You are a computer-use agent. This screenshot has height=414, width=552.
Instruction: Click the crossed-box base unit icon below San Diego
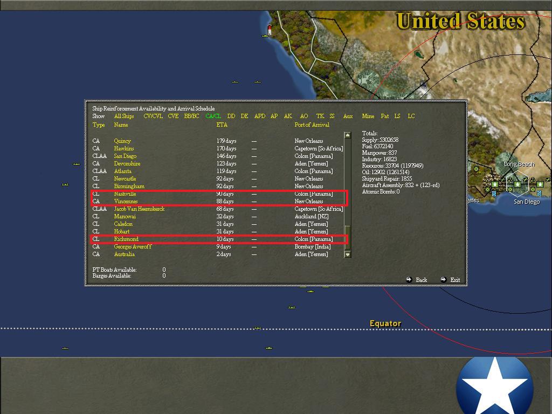[510, 190]
